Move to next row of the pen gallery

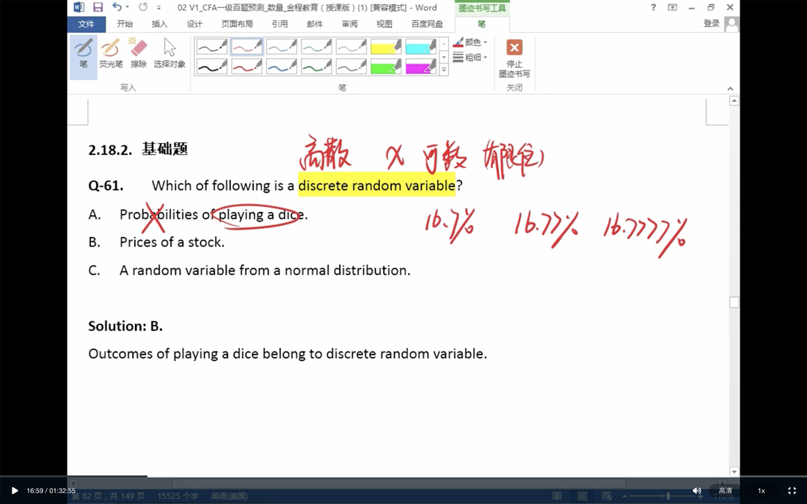[x=444, y=56]
